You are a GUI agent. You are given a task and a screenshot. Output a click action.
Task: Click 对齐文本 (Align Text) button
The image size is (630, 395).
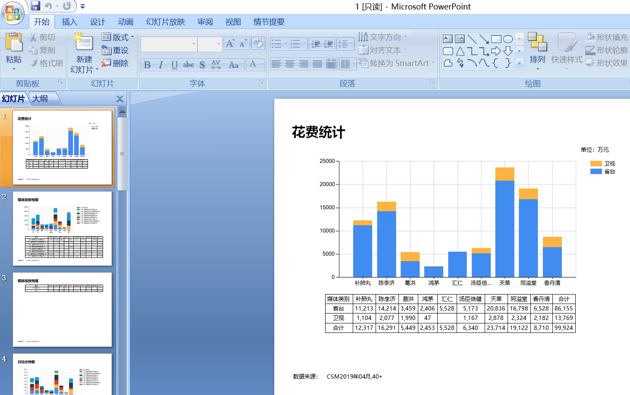click(382, 50)
